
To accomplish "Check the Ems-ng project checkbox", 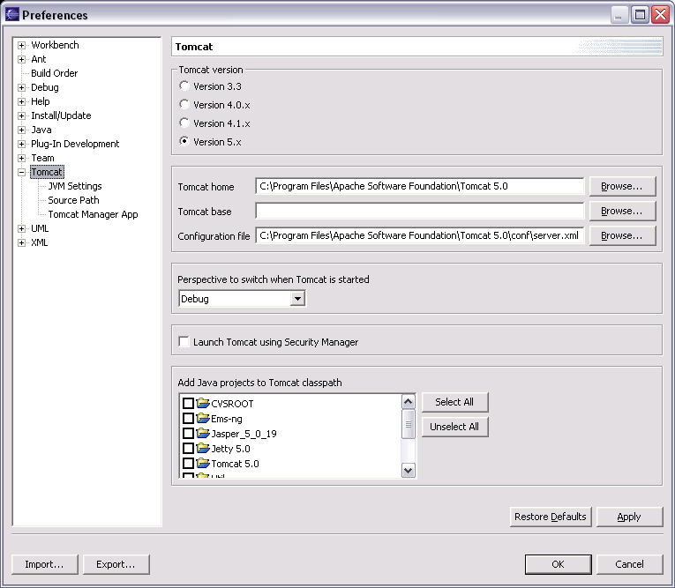I will 188,418.
